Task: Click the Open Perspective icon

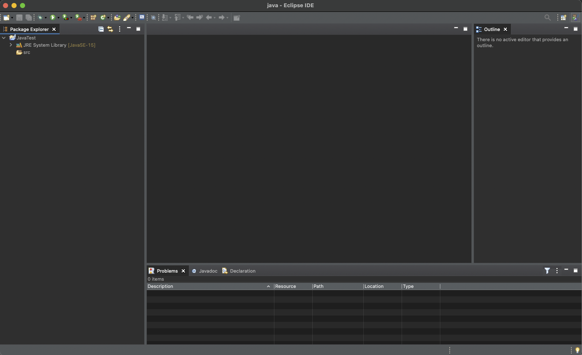Action: click(x=563, y=17)
